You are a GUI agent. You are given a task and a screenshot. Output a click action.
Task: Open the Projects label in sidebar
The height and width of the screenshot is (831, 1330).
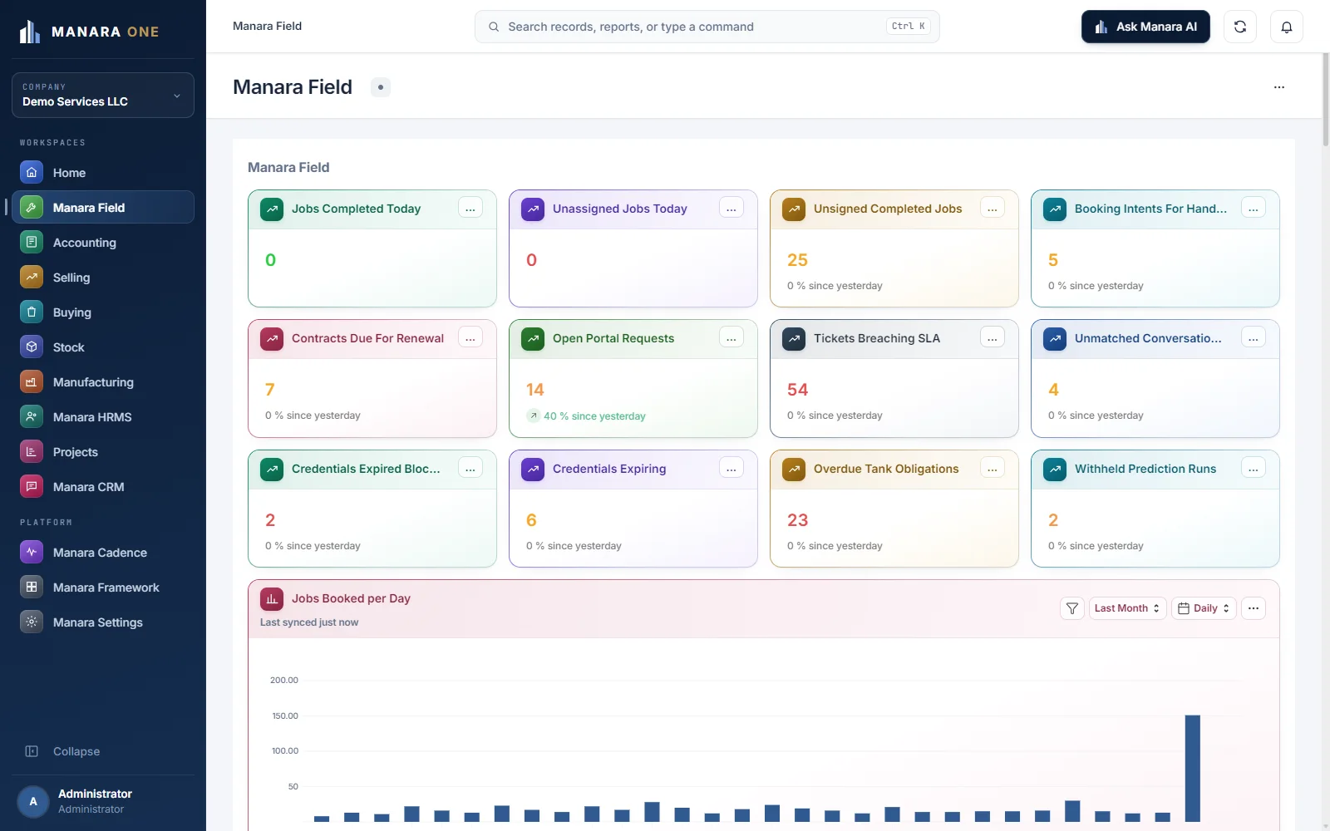[x=76, y=452]
